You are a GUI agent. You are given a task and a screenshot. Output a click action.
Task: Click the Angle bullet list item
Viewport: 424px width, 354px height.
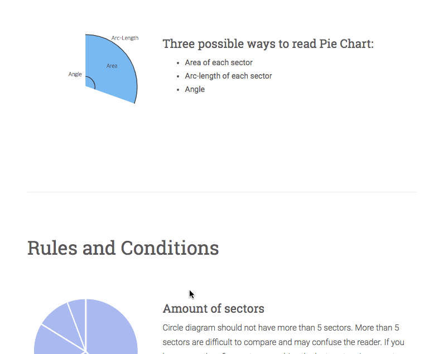click(x=195, y=89)
